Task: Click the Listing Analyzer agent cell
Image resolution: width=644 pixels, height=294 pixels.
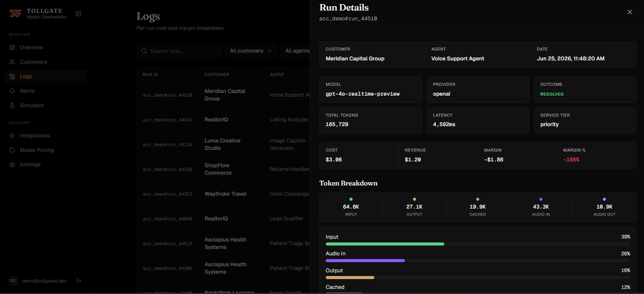Action: coord(289,120)
